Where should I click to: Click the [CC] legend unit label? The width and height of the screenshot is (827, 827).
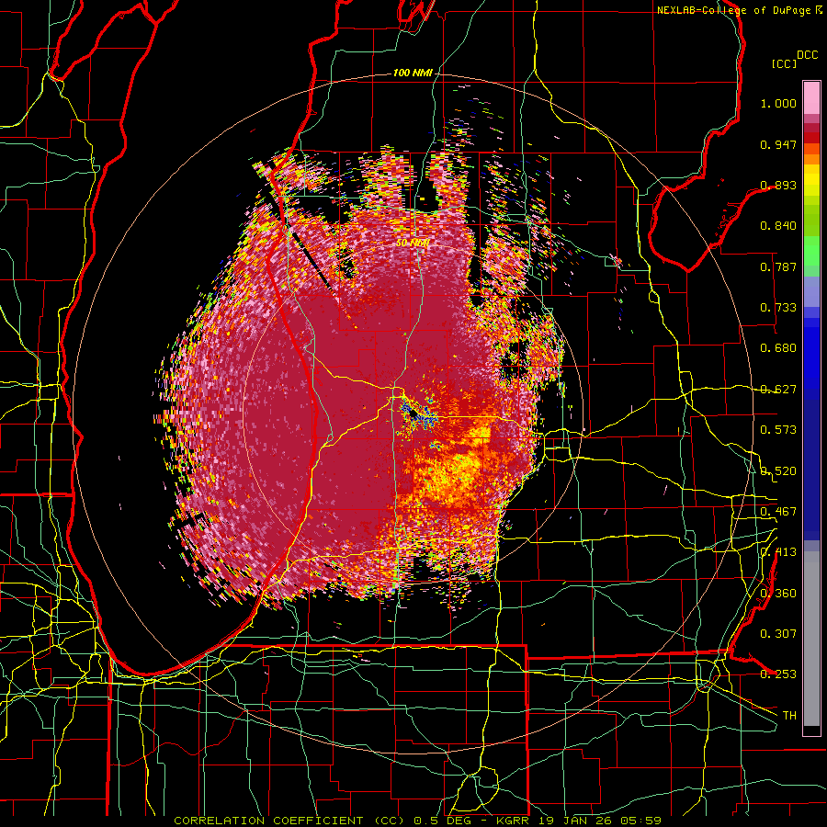[x=785, y=63]
